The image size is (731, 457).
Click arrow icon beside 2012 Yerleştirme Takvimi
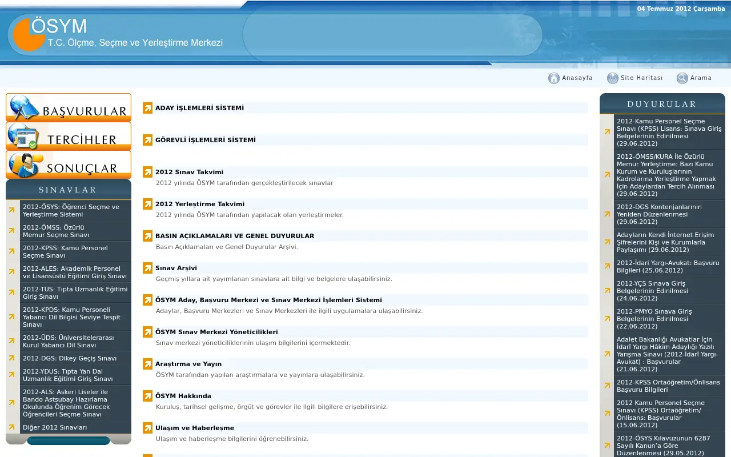148,204
